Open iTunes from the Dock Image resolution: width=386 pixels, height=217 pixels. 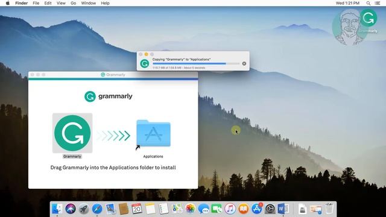tap(230, 209)
